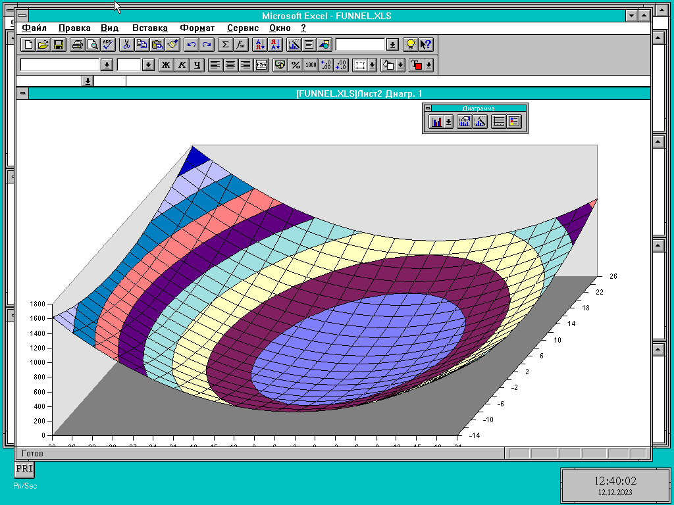Open the Сервис menu
This screenshot has height=505, width=674.
point(243,28)
